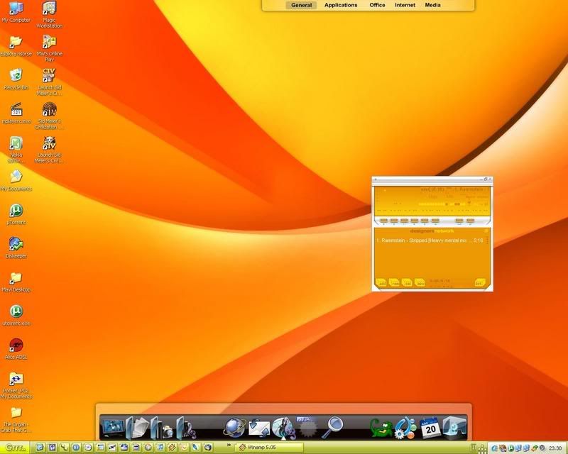Screen dimensions: 568x454
Task: Open the Recycle Bin
Action: pyautogui.click(x=16, y=79)
